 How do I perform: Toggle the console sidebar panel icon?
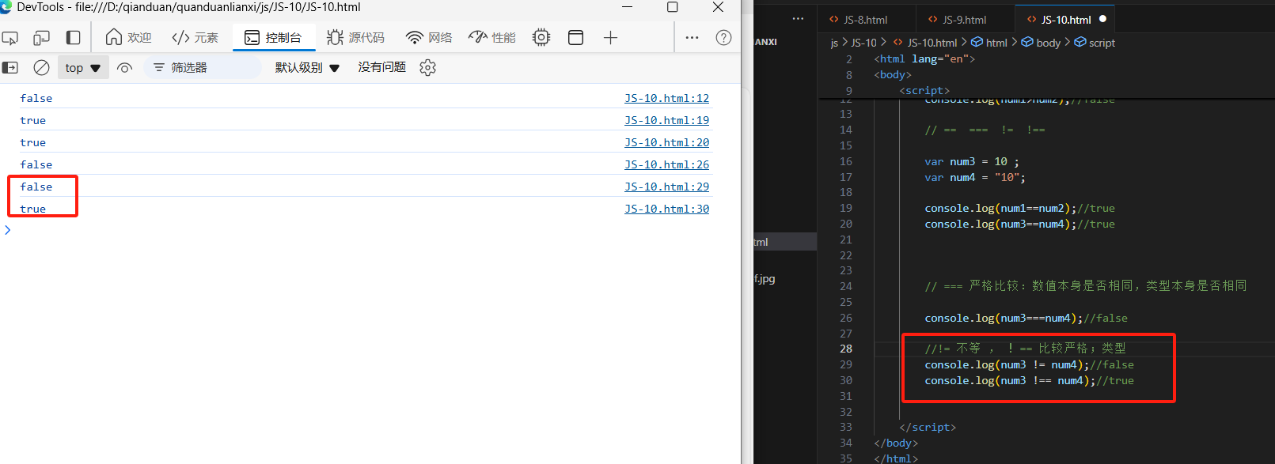pos(10,68)
